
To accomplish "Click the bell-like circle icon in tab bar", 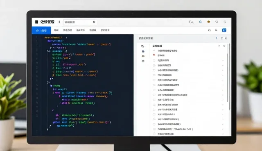I will click(209, 30).
